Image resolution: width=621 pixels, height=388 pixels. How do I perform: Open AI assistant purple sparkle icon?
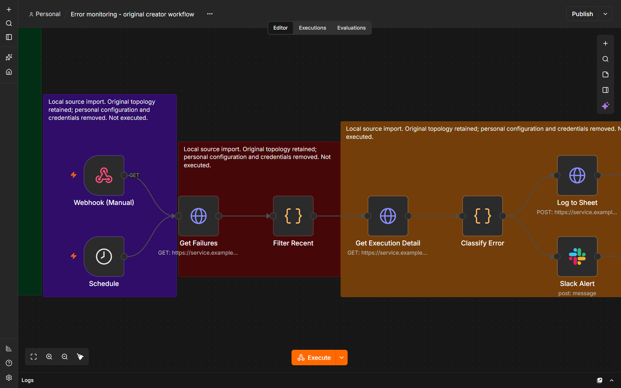605,105
